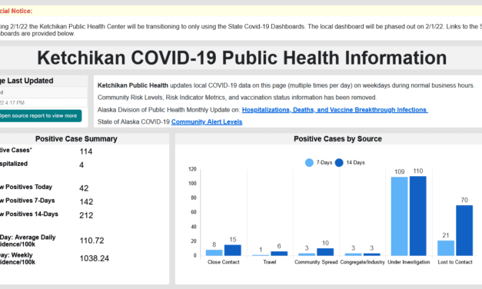
Task: Click the 'Ketchikan COVID-19 Public Health Information' title
Action: click(242, 58)
